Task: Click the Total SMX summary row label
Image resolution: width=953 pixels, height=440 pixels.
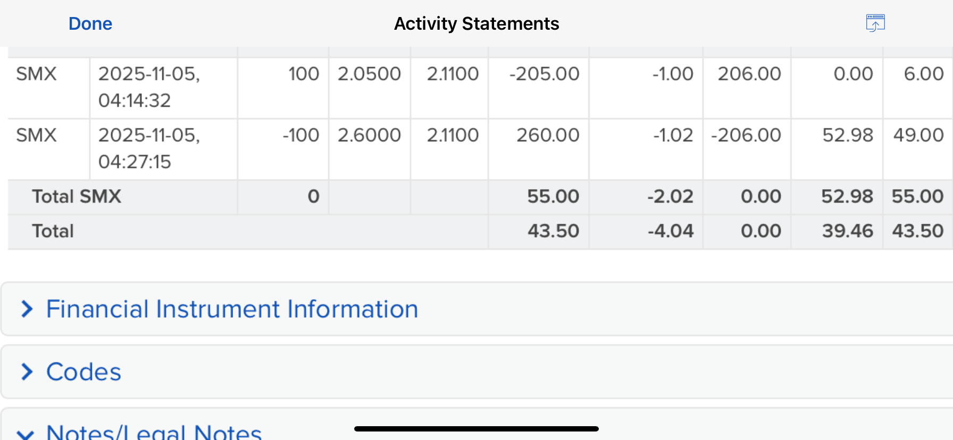Action: click(x=77, y=197)
